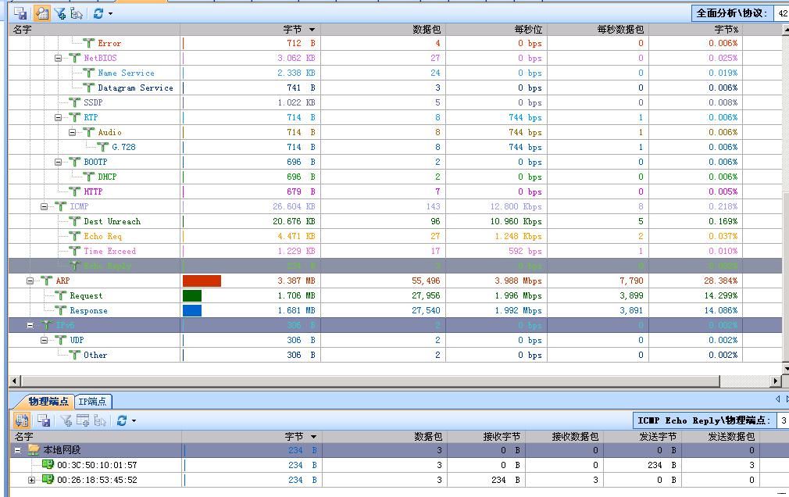789x497 pixels.
Task: Open the refresh dropdown arrow on the top toolbar
Action: click(109, 13)
